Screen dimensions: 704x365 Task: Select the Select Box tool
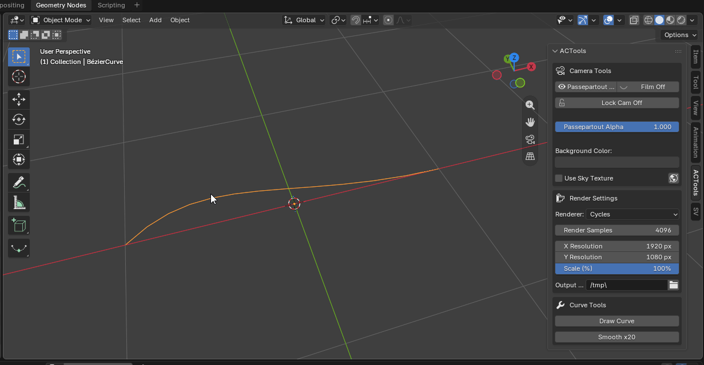[x=19, y=57]
